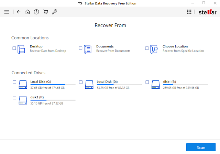Open the hamburger menu

coord(7,12)
